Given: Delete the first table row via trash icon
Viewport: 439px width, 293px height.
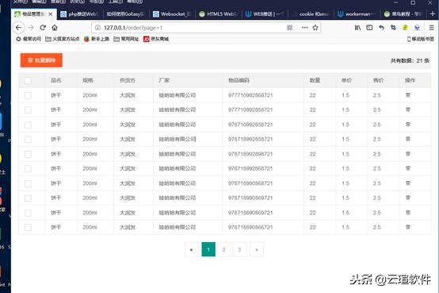Looking at the screenshot, I should coord(408,95).
